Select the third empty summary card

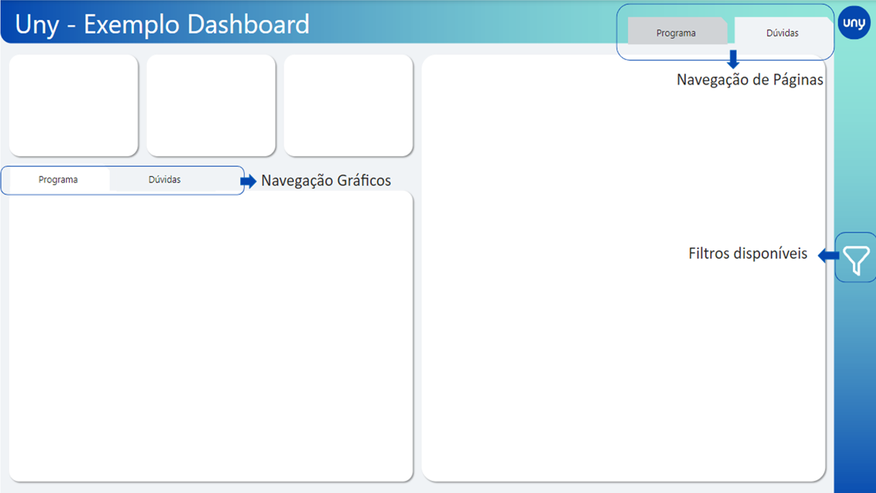[348, 105]
